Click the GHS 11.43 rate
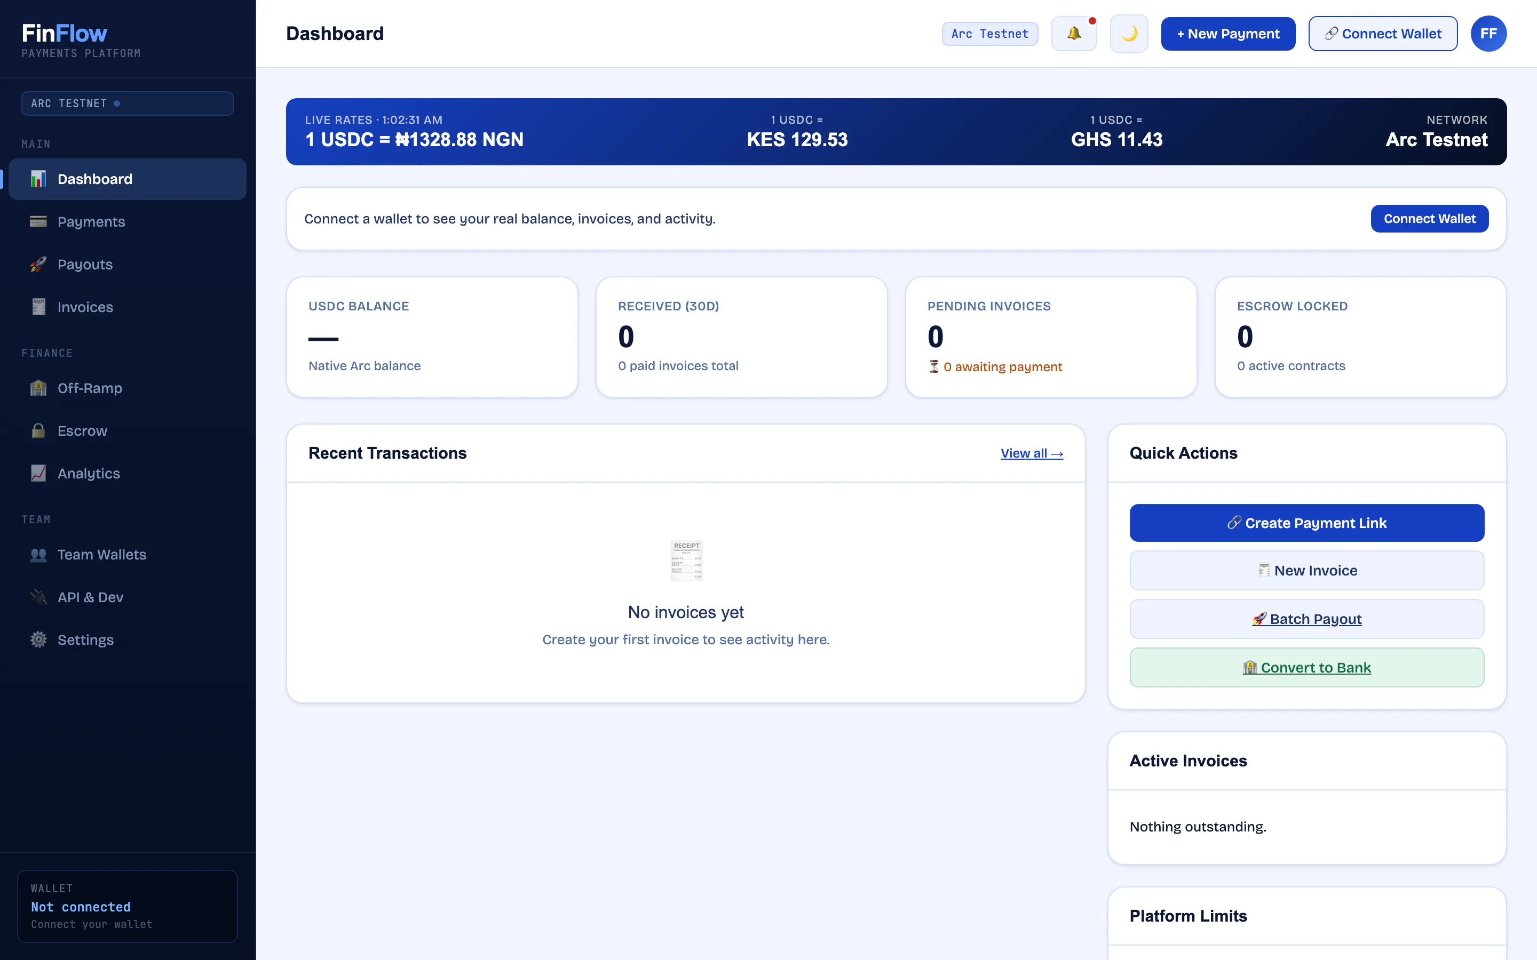The image size is (1537, 960). (1116, 140)
